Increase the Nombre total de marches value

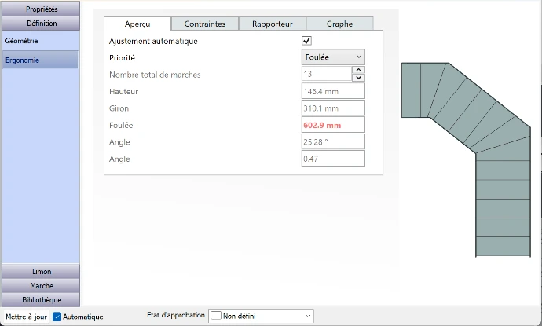pos(358,70)
